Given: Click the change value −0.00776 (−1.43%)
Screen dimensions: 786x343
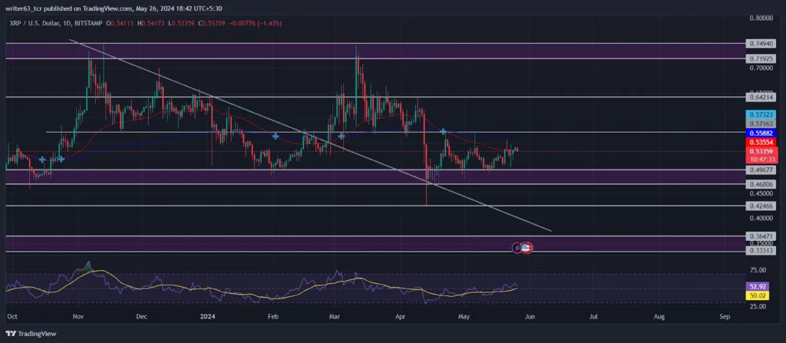Looking at the screenshot, I should pos(255,23).
